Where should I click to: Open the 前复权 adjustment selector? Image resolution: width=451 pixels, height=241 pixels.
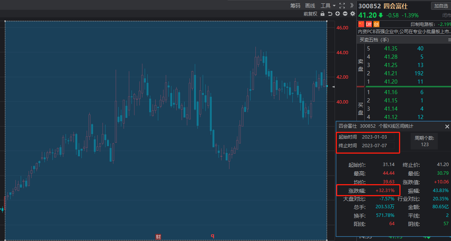(310, 14)
